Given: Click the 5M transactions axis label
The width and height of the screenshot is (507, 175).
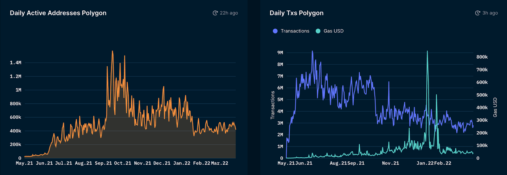Looking at the screenshot, I should [x=280, y=99].
